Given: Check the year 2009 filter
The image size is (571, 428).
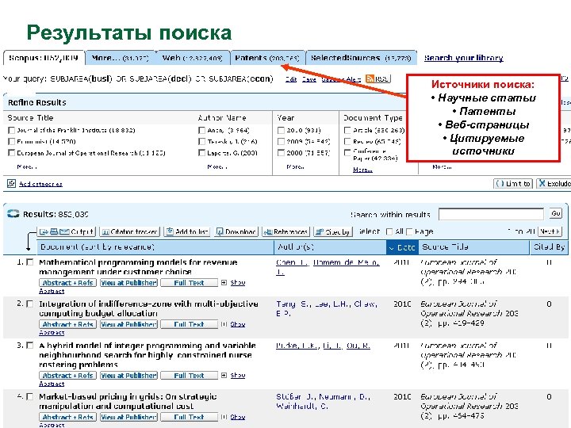Looking at the screenshot, I should (x=281, y=142).
